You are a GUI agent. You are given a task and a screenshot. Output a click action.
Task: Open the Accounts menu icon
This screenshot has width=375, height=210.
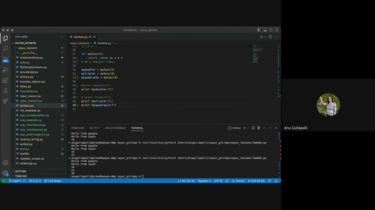pyautogui.click(x=5, y=163)
